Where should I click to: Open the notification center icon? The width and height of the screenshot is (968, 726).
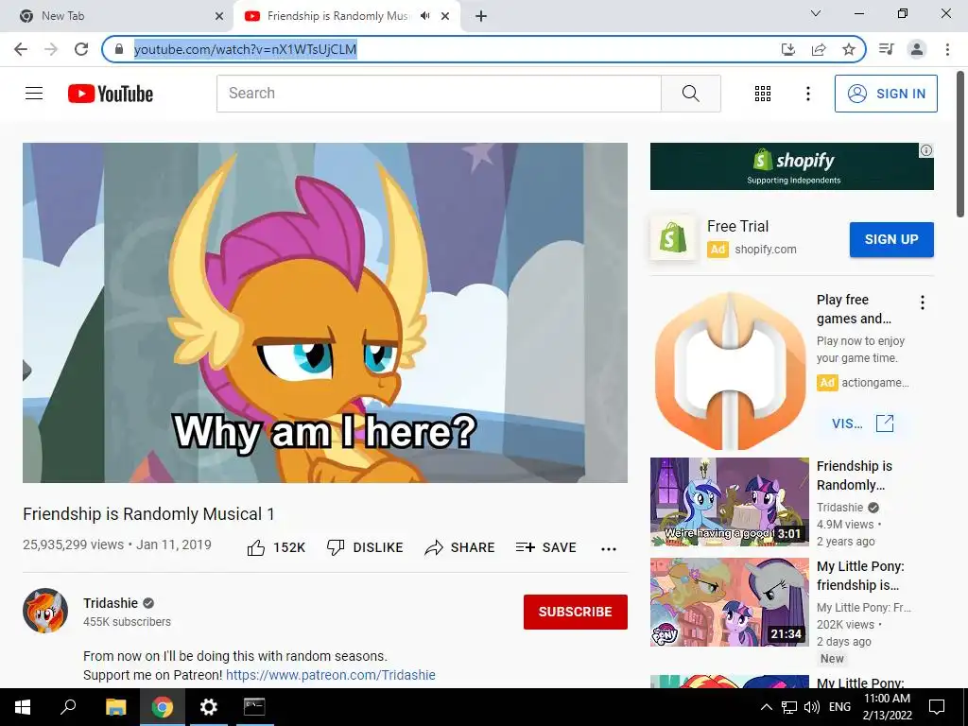[x=937, y=707]
